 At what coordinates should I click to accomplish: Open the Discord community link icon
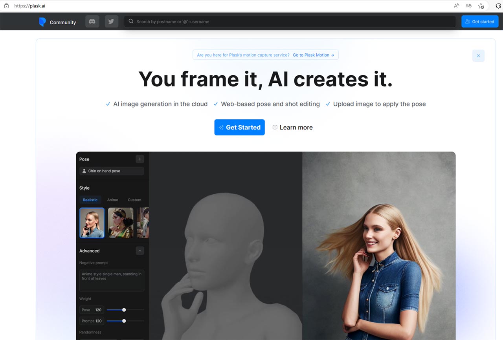(x=92, y=22)
